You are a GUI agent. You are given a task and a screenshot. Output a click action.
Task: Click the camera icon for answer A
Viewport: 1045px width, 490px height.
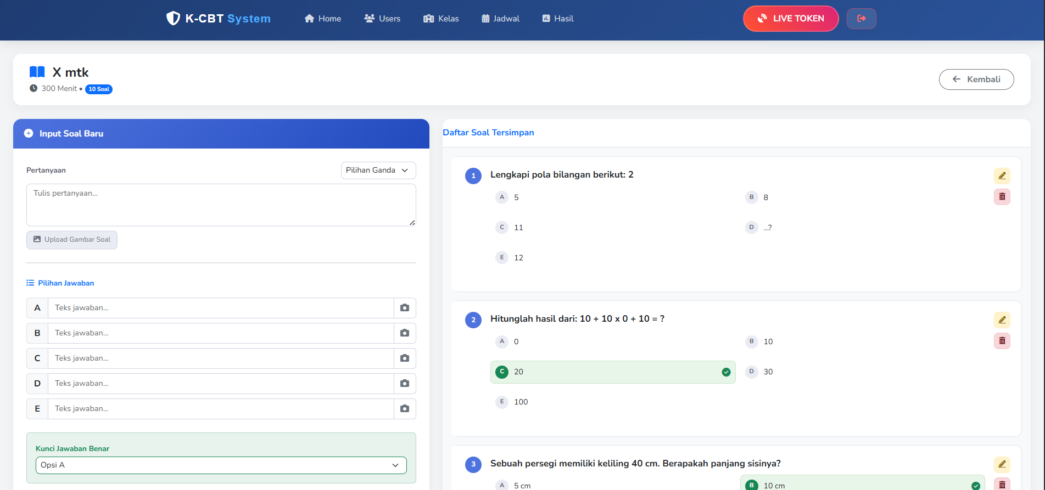[x=405, y=308]
